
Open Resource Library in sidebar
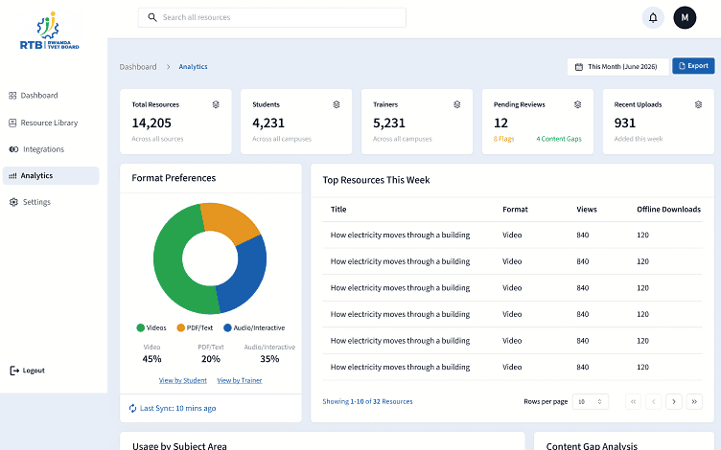point(51,124)
